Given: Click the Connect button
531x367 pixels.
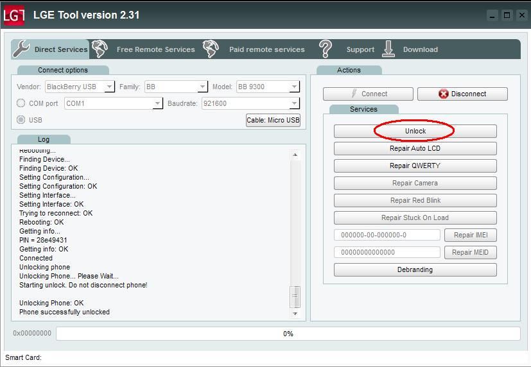Looking at the screenshot, I should [368, 94].
